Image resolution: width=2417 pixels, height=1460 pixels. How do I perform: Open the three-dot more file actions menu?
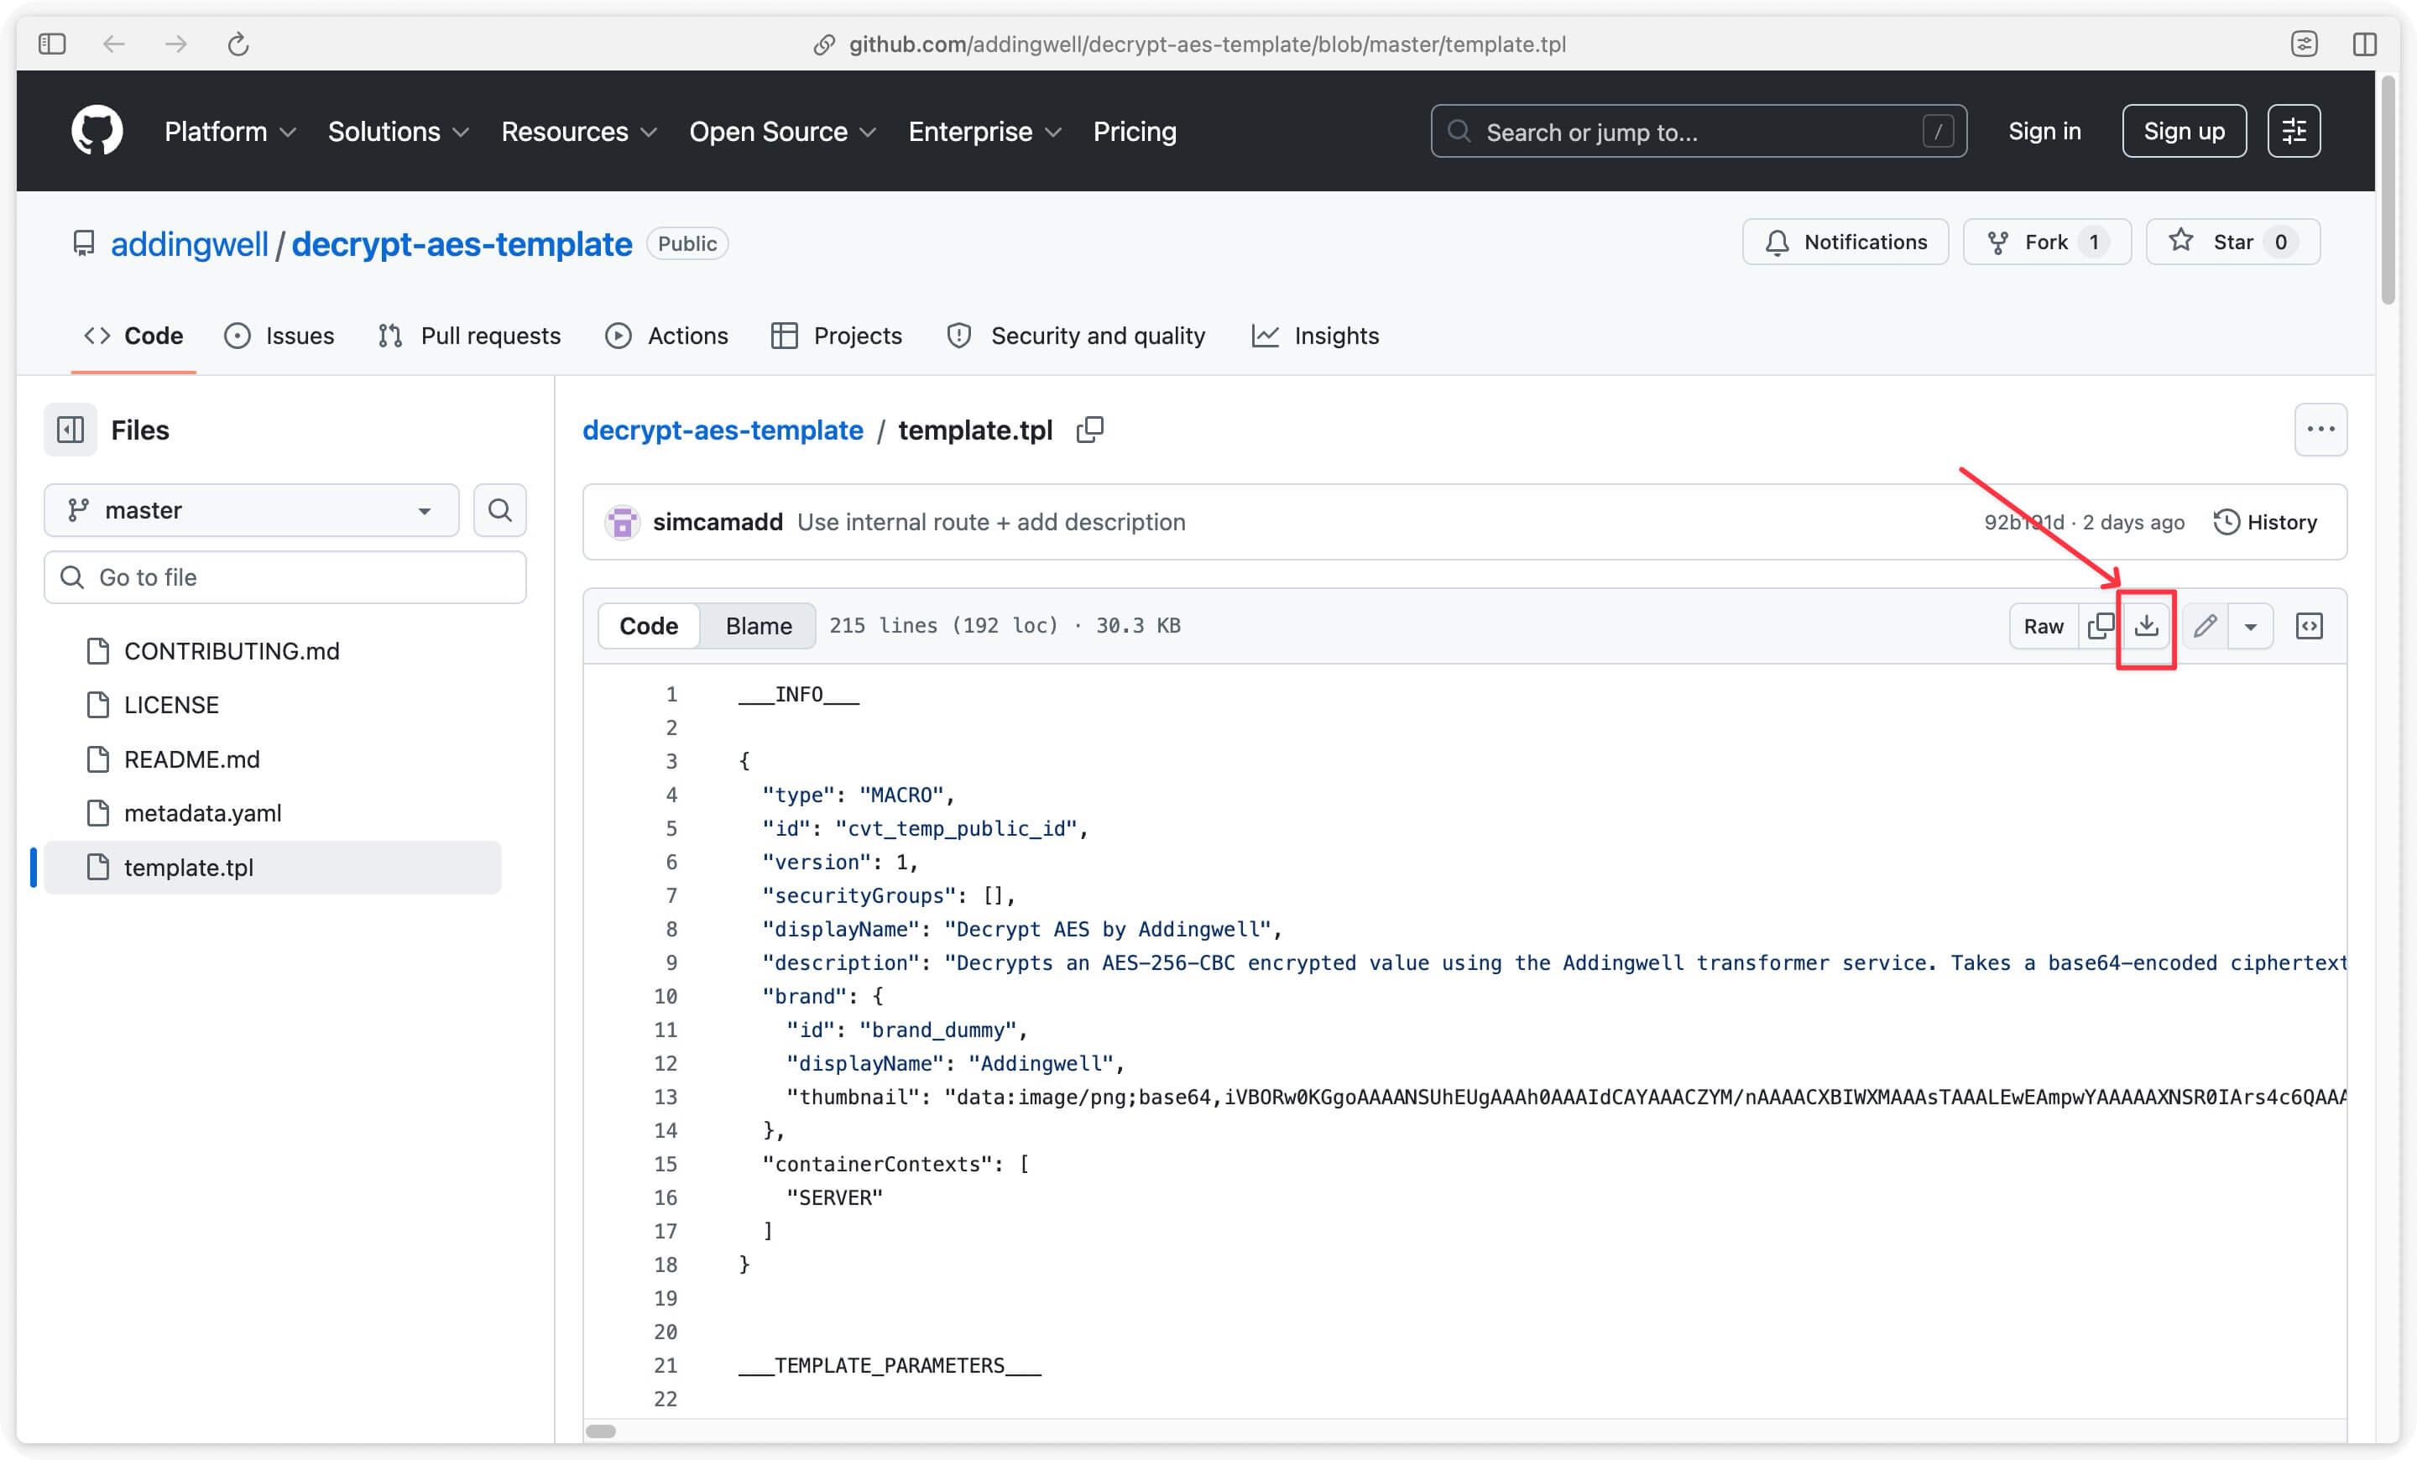(2320, 430)
